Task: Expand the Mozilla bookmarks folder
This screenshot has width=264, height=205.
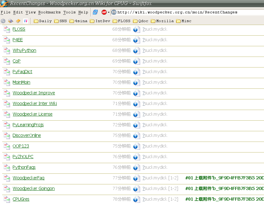Action: pyautogui.click(x=162, y=21)
